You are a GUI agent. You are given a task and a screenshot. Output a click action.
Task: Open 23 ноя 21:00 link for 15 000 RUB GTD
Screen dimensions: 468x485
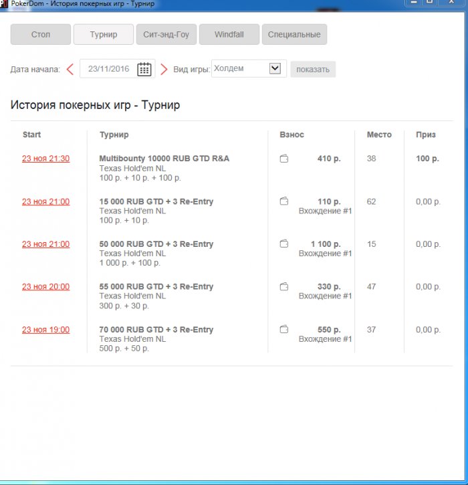[x=45, y=201]
